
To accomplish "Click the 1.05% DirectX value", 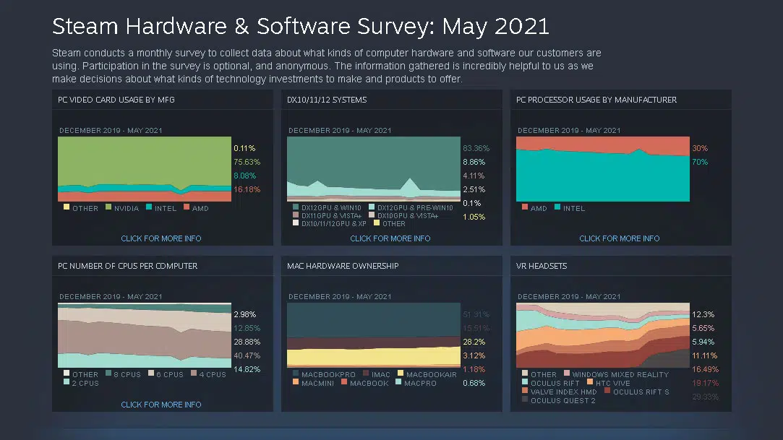I will pos(474,217).
